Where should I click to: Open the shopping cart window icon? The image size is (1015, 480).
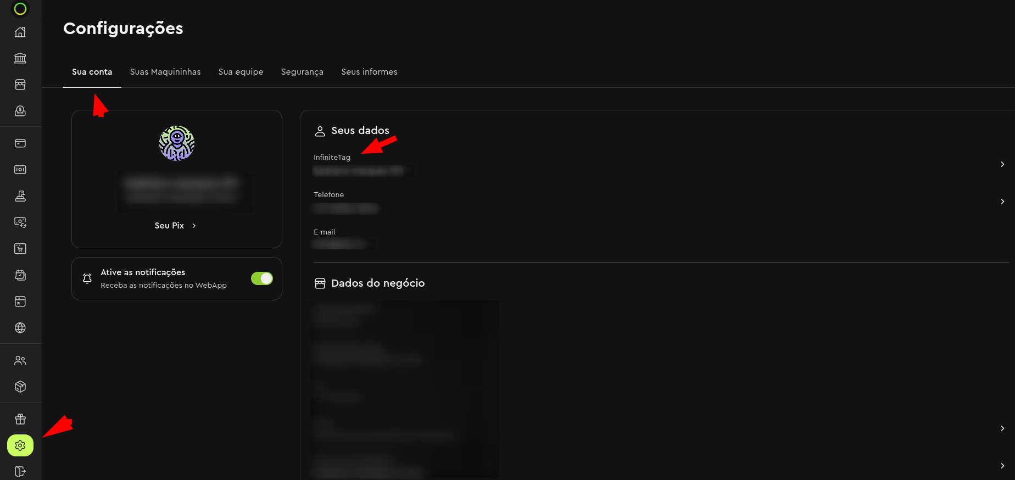(20, 249)
